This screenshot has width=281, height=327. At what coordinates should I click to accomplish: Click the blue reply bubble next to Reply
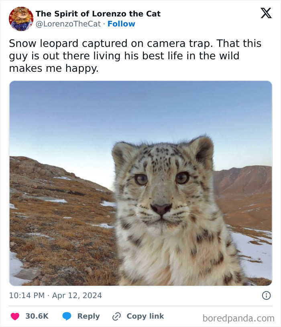tap(67, 316)
